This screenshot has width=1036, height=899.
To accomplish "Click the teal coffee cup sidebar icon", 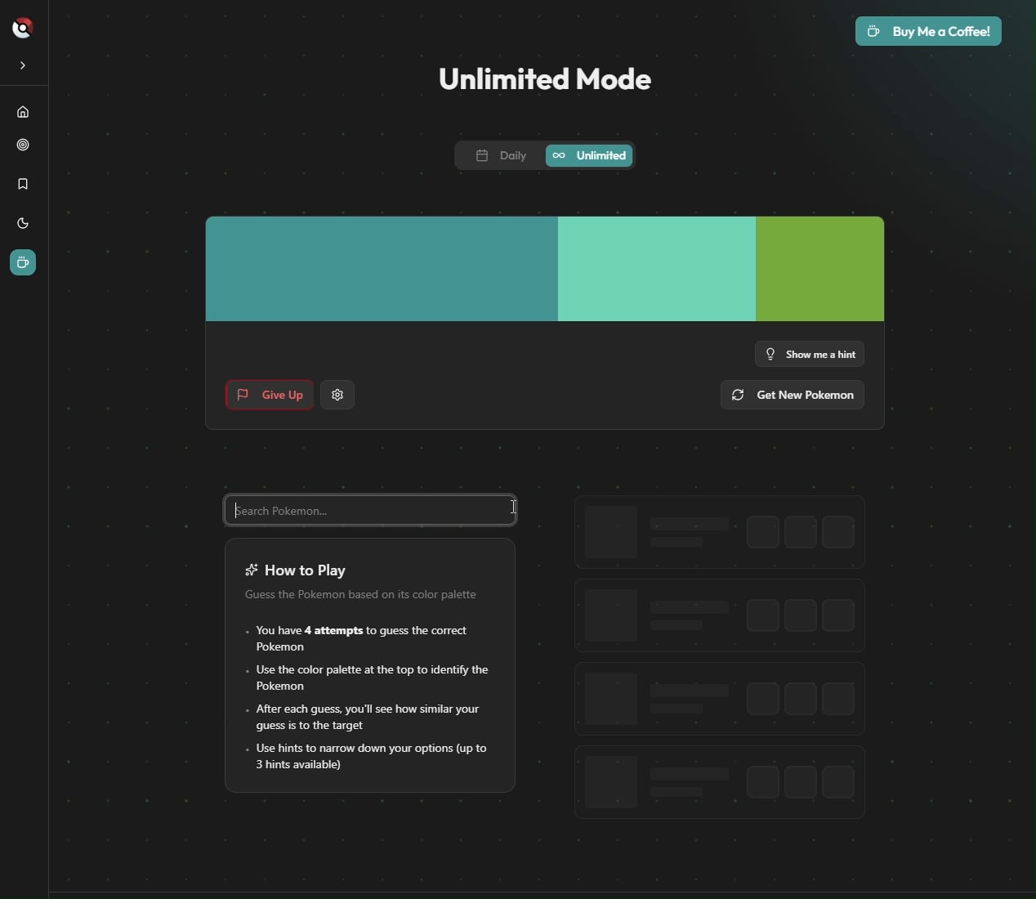I will pos(23,262).
